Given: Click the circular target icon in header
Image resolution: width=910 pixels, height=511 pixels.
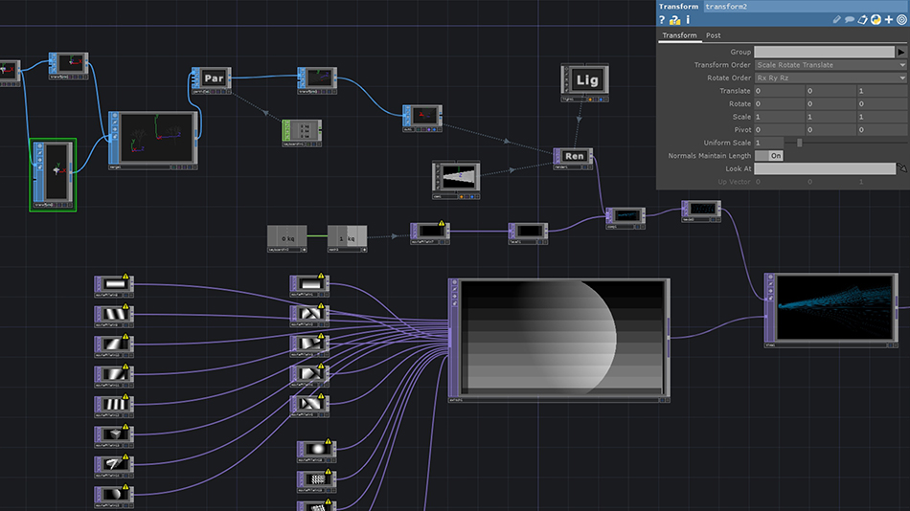Looking at the screenshot, I should pos(901,20).
